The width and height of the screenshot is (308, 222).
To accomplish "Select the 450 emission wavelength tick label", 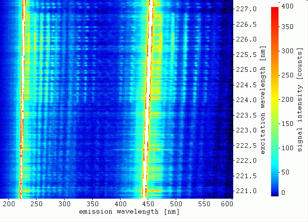I will coord(148,204).
